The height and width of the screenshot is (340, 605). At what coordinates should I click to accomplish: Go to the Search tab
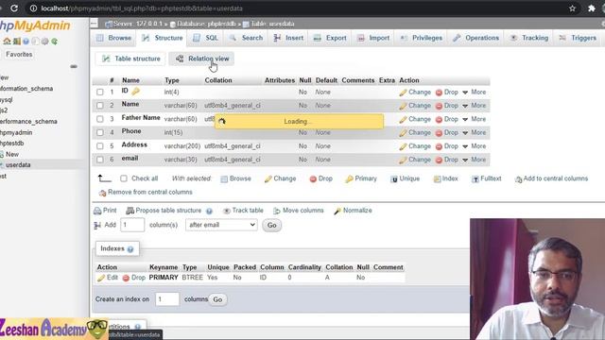[246, 38]
